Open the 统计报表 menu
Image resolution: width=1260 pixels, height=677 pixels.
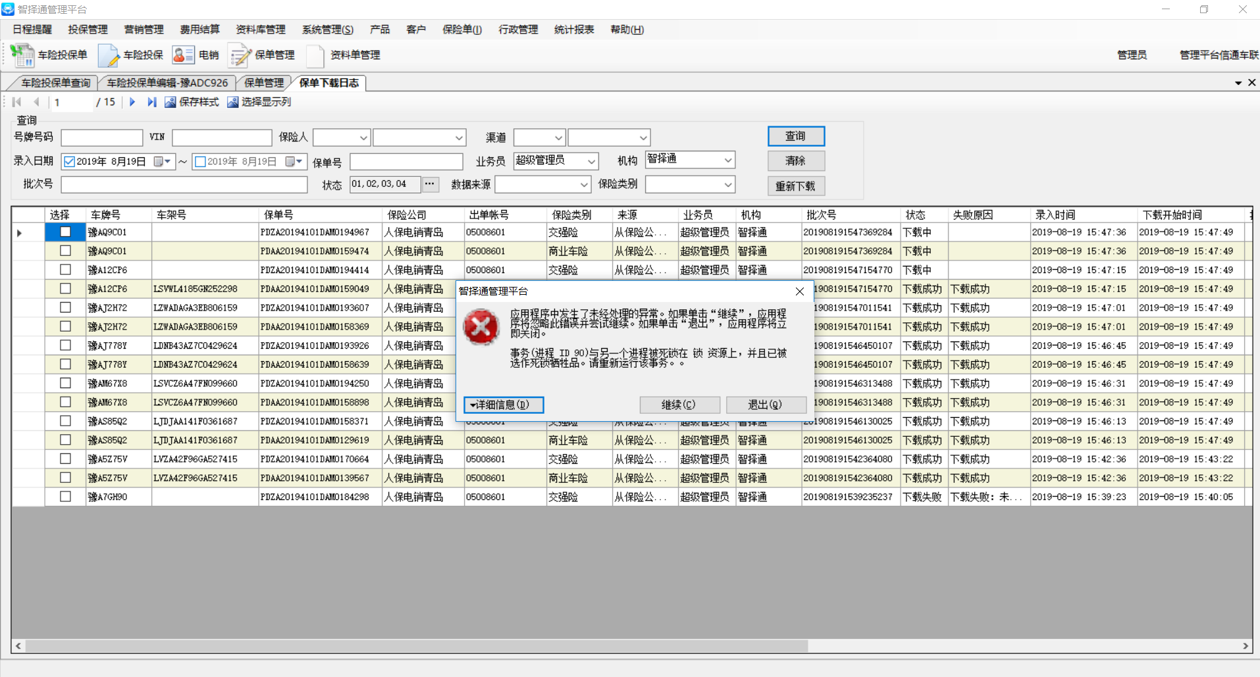pyautogui.click(x=573, y=30)
